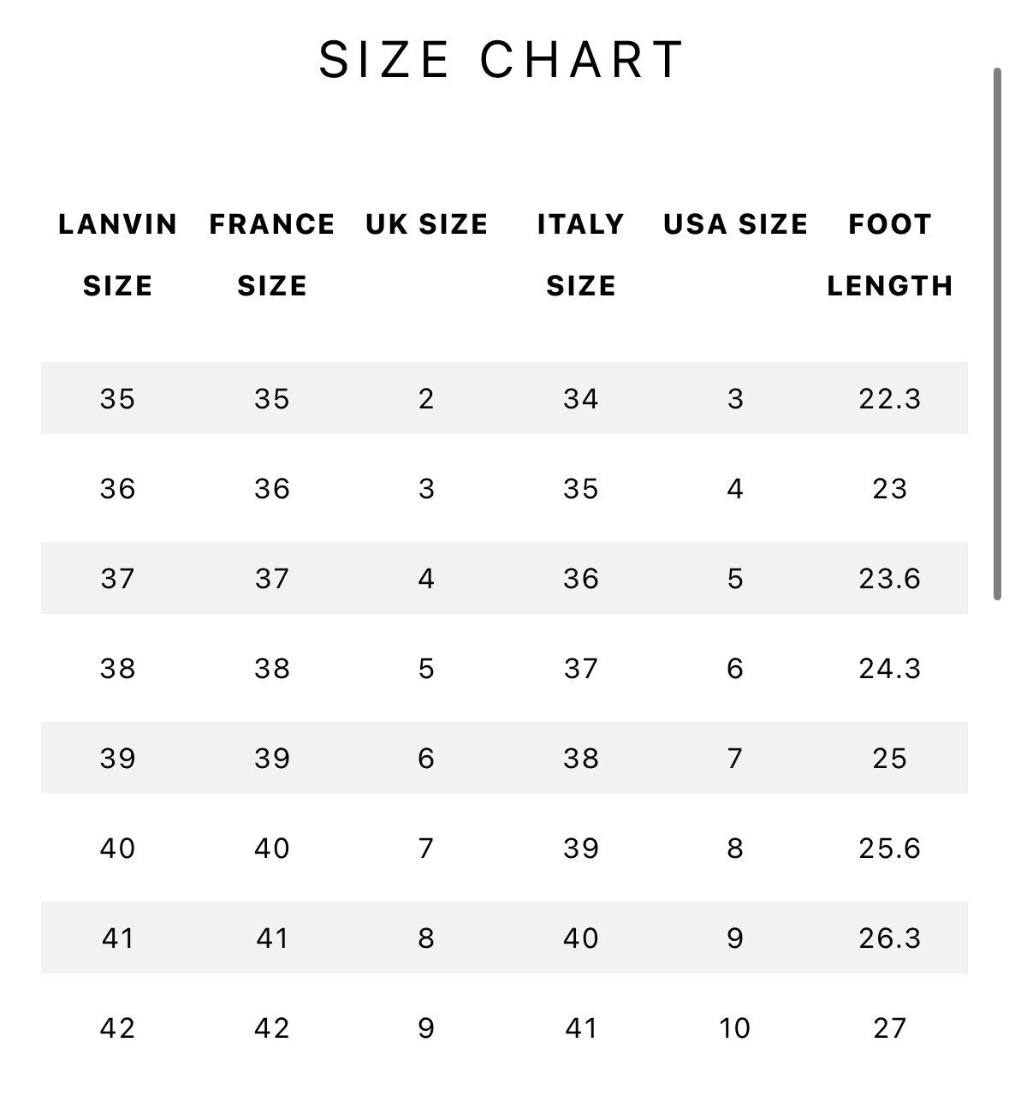This screenshot has height=1108, width=1009.
Task: Select foot length value 22.3
Action: pyautogui.click(x=890, y=399)
